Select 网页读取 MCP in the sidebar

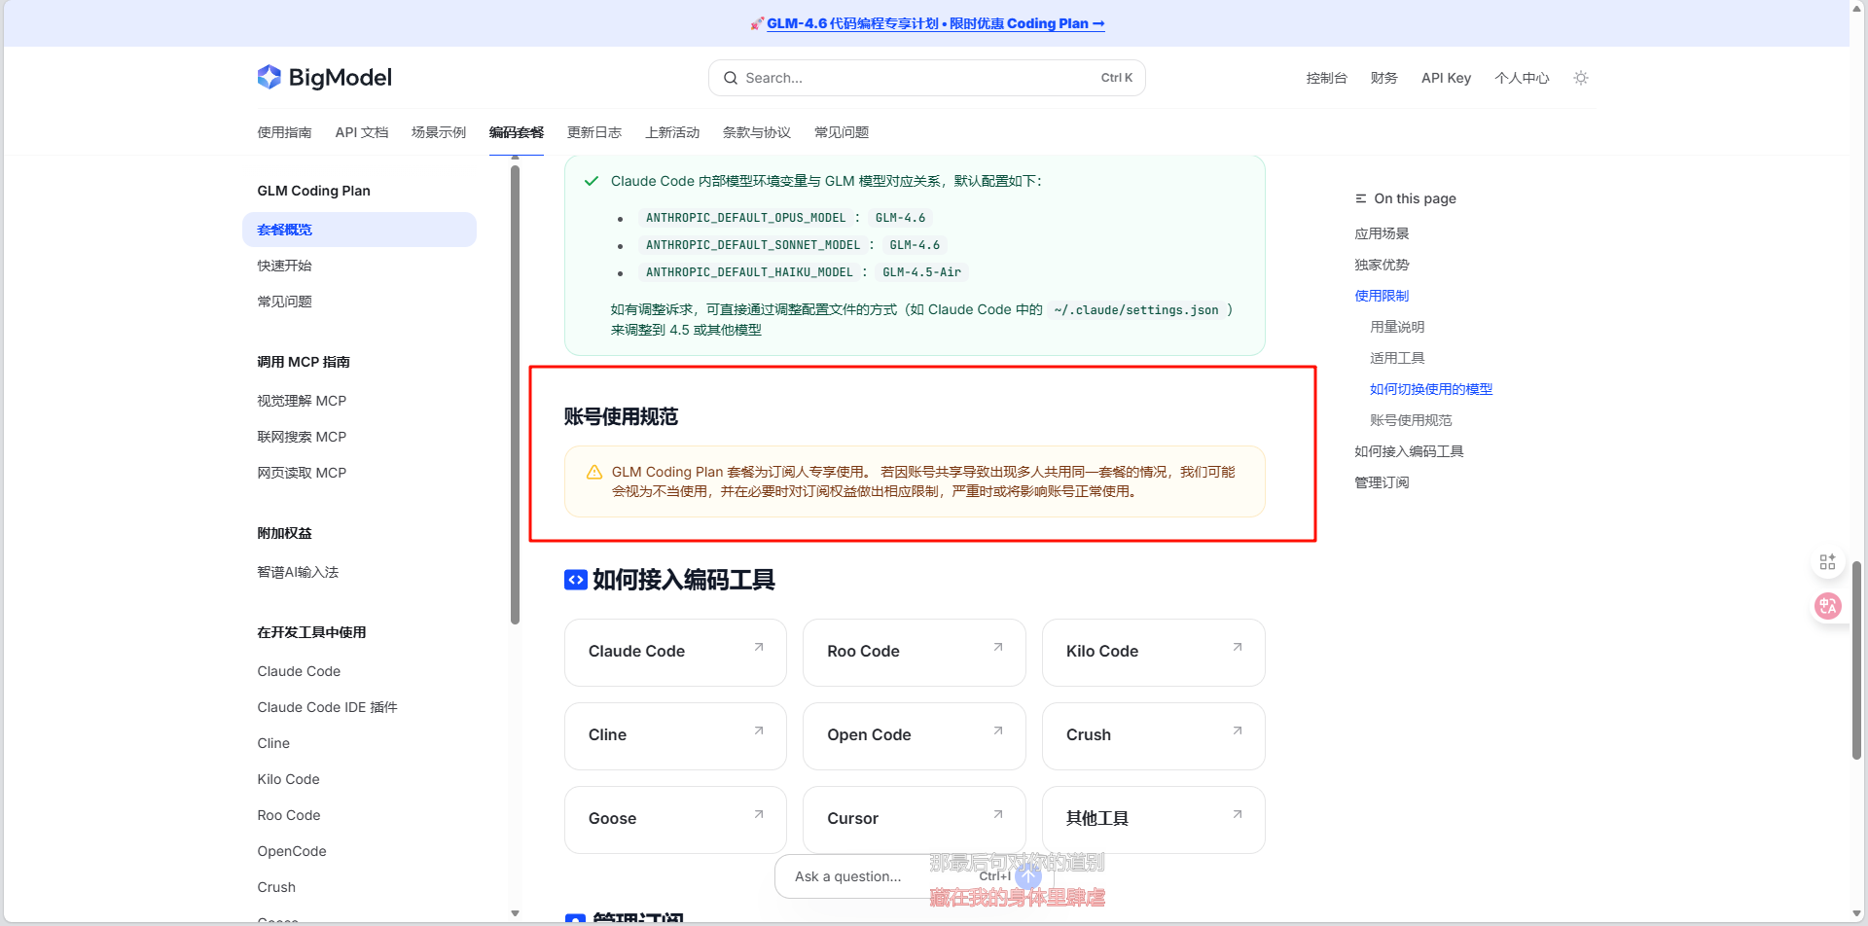[x=302, y=473]
